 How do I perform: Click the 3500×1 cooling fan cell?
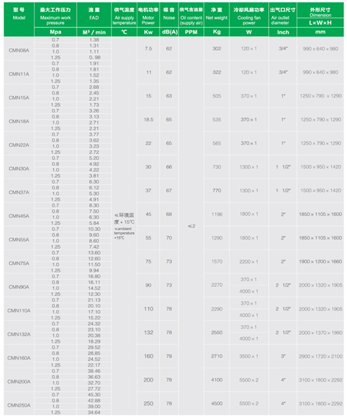(x=249, y=356)
